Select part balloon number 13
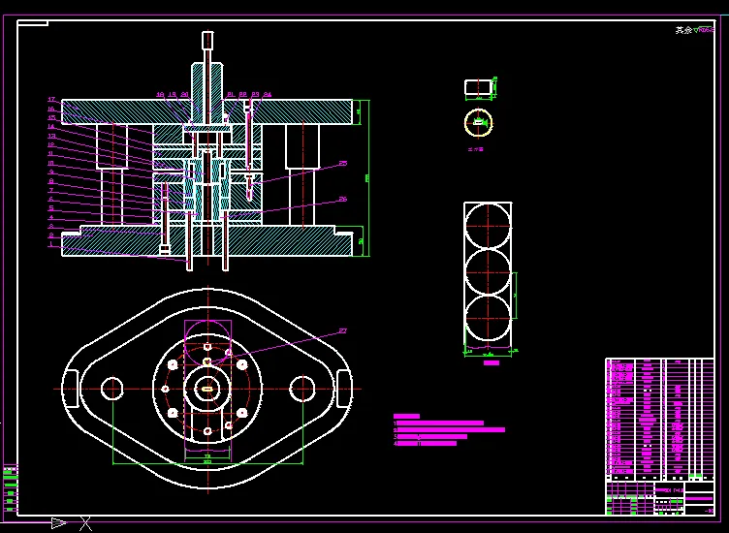The height and width of the screenshot is (533, 729). coord(51,136)
